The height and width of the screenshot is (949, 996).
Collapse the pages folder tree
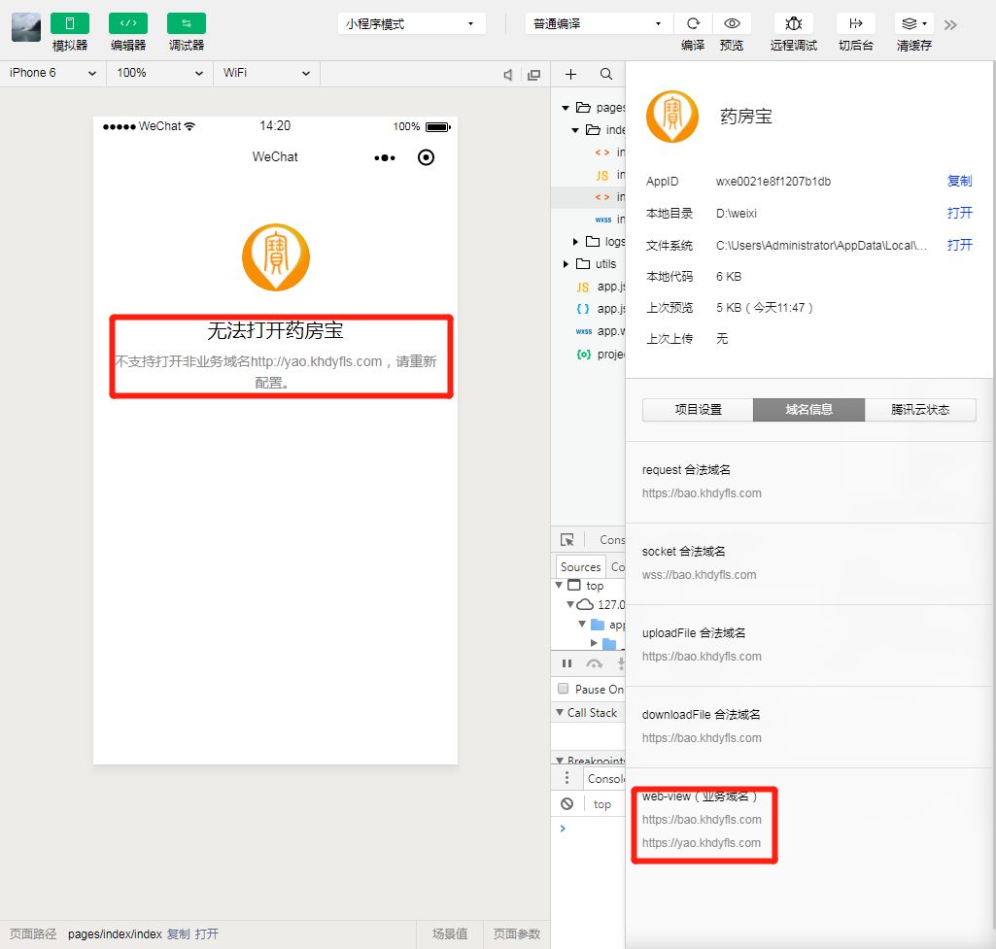566,108
